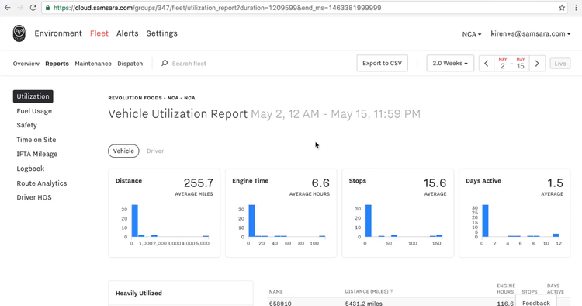
Task: Go back with the browser back arrow
Action: [x=8, y=8]
